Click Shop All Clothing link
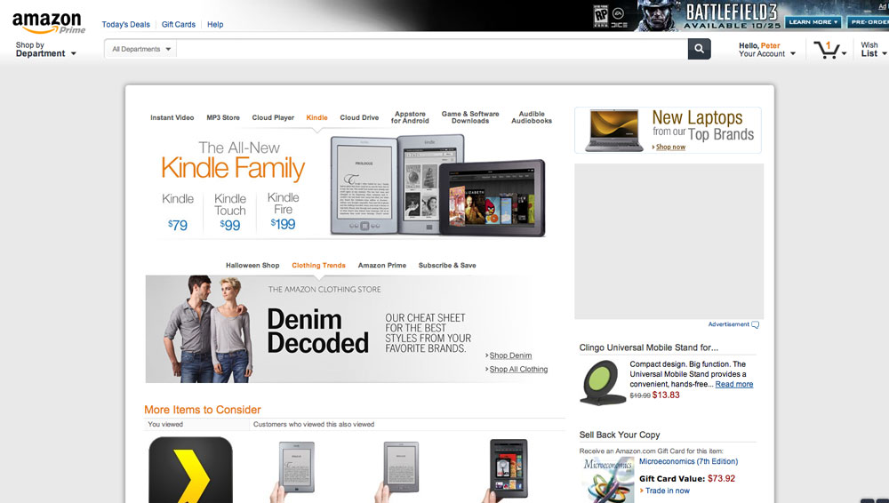This screenshot has width=889, height=503. click(518, 369)
